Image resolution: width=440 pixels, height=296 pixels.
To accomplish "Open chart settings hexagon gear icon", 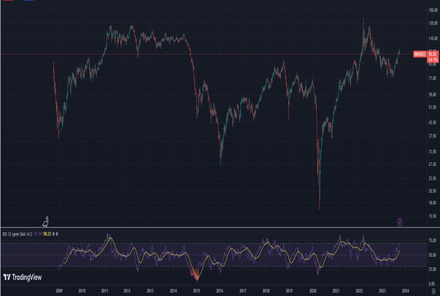I will pyautogui.click(x=434, y=291).
